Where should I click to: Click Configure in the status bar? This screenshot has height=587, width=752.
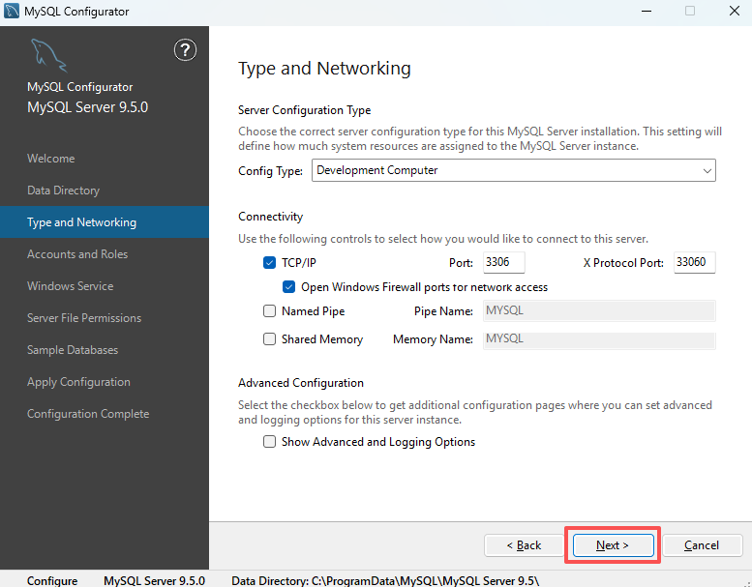pyautogui.click(x=52, y=581)
